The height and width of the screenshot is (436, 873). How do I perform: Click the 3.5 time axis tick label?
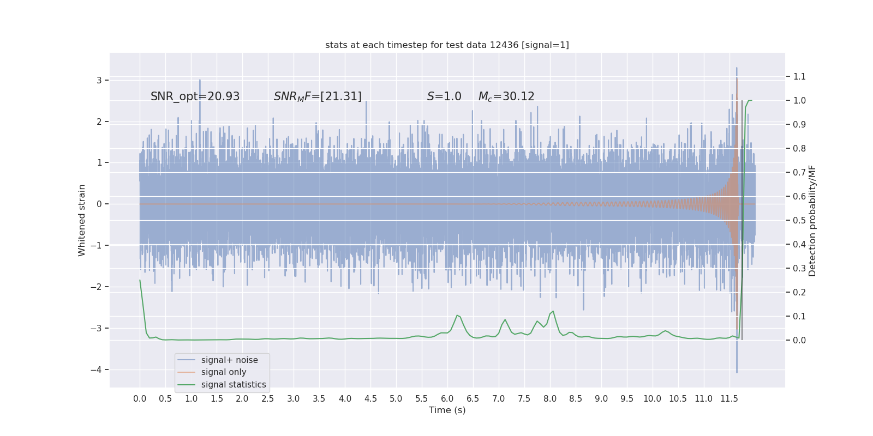click(x=319, y=398)
